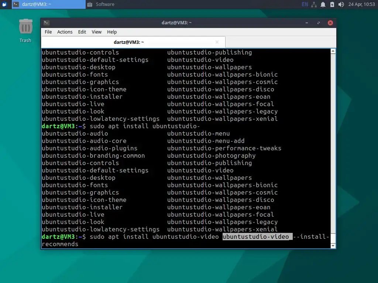
Task: Open the network connection tray icon
Action: click(x=314, y=4)
